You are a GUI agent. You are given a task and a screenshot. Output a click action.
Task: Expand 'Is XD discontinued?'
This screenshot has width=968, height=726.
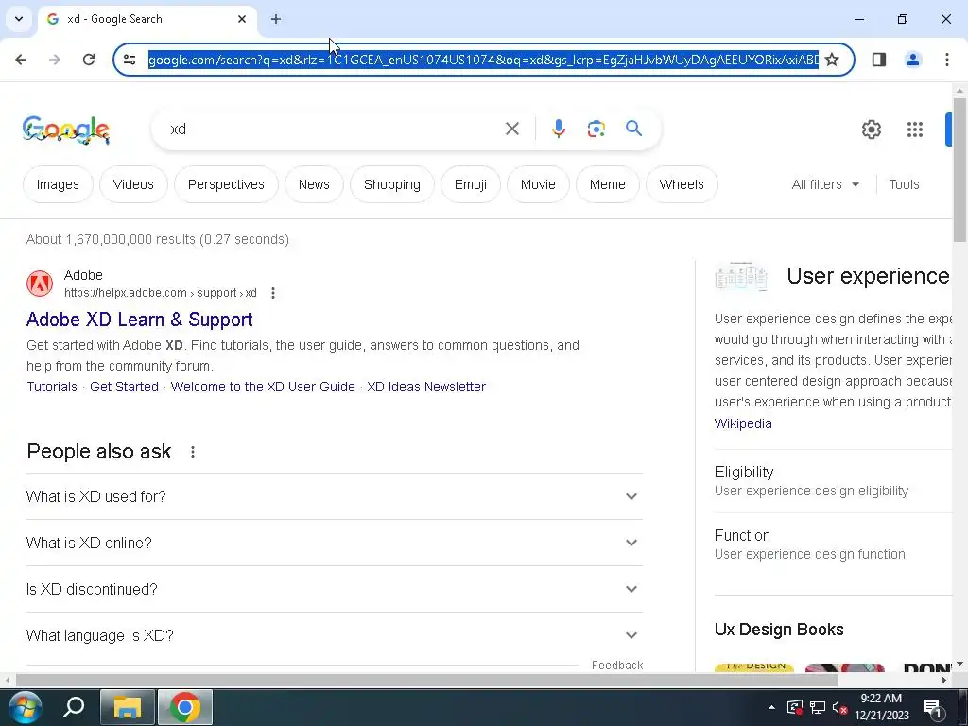point(334,589)
